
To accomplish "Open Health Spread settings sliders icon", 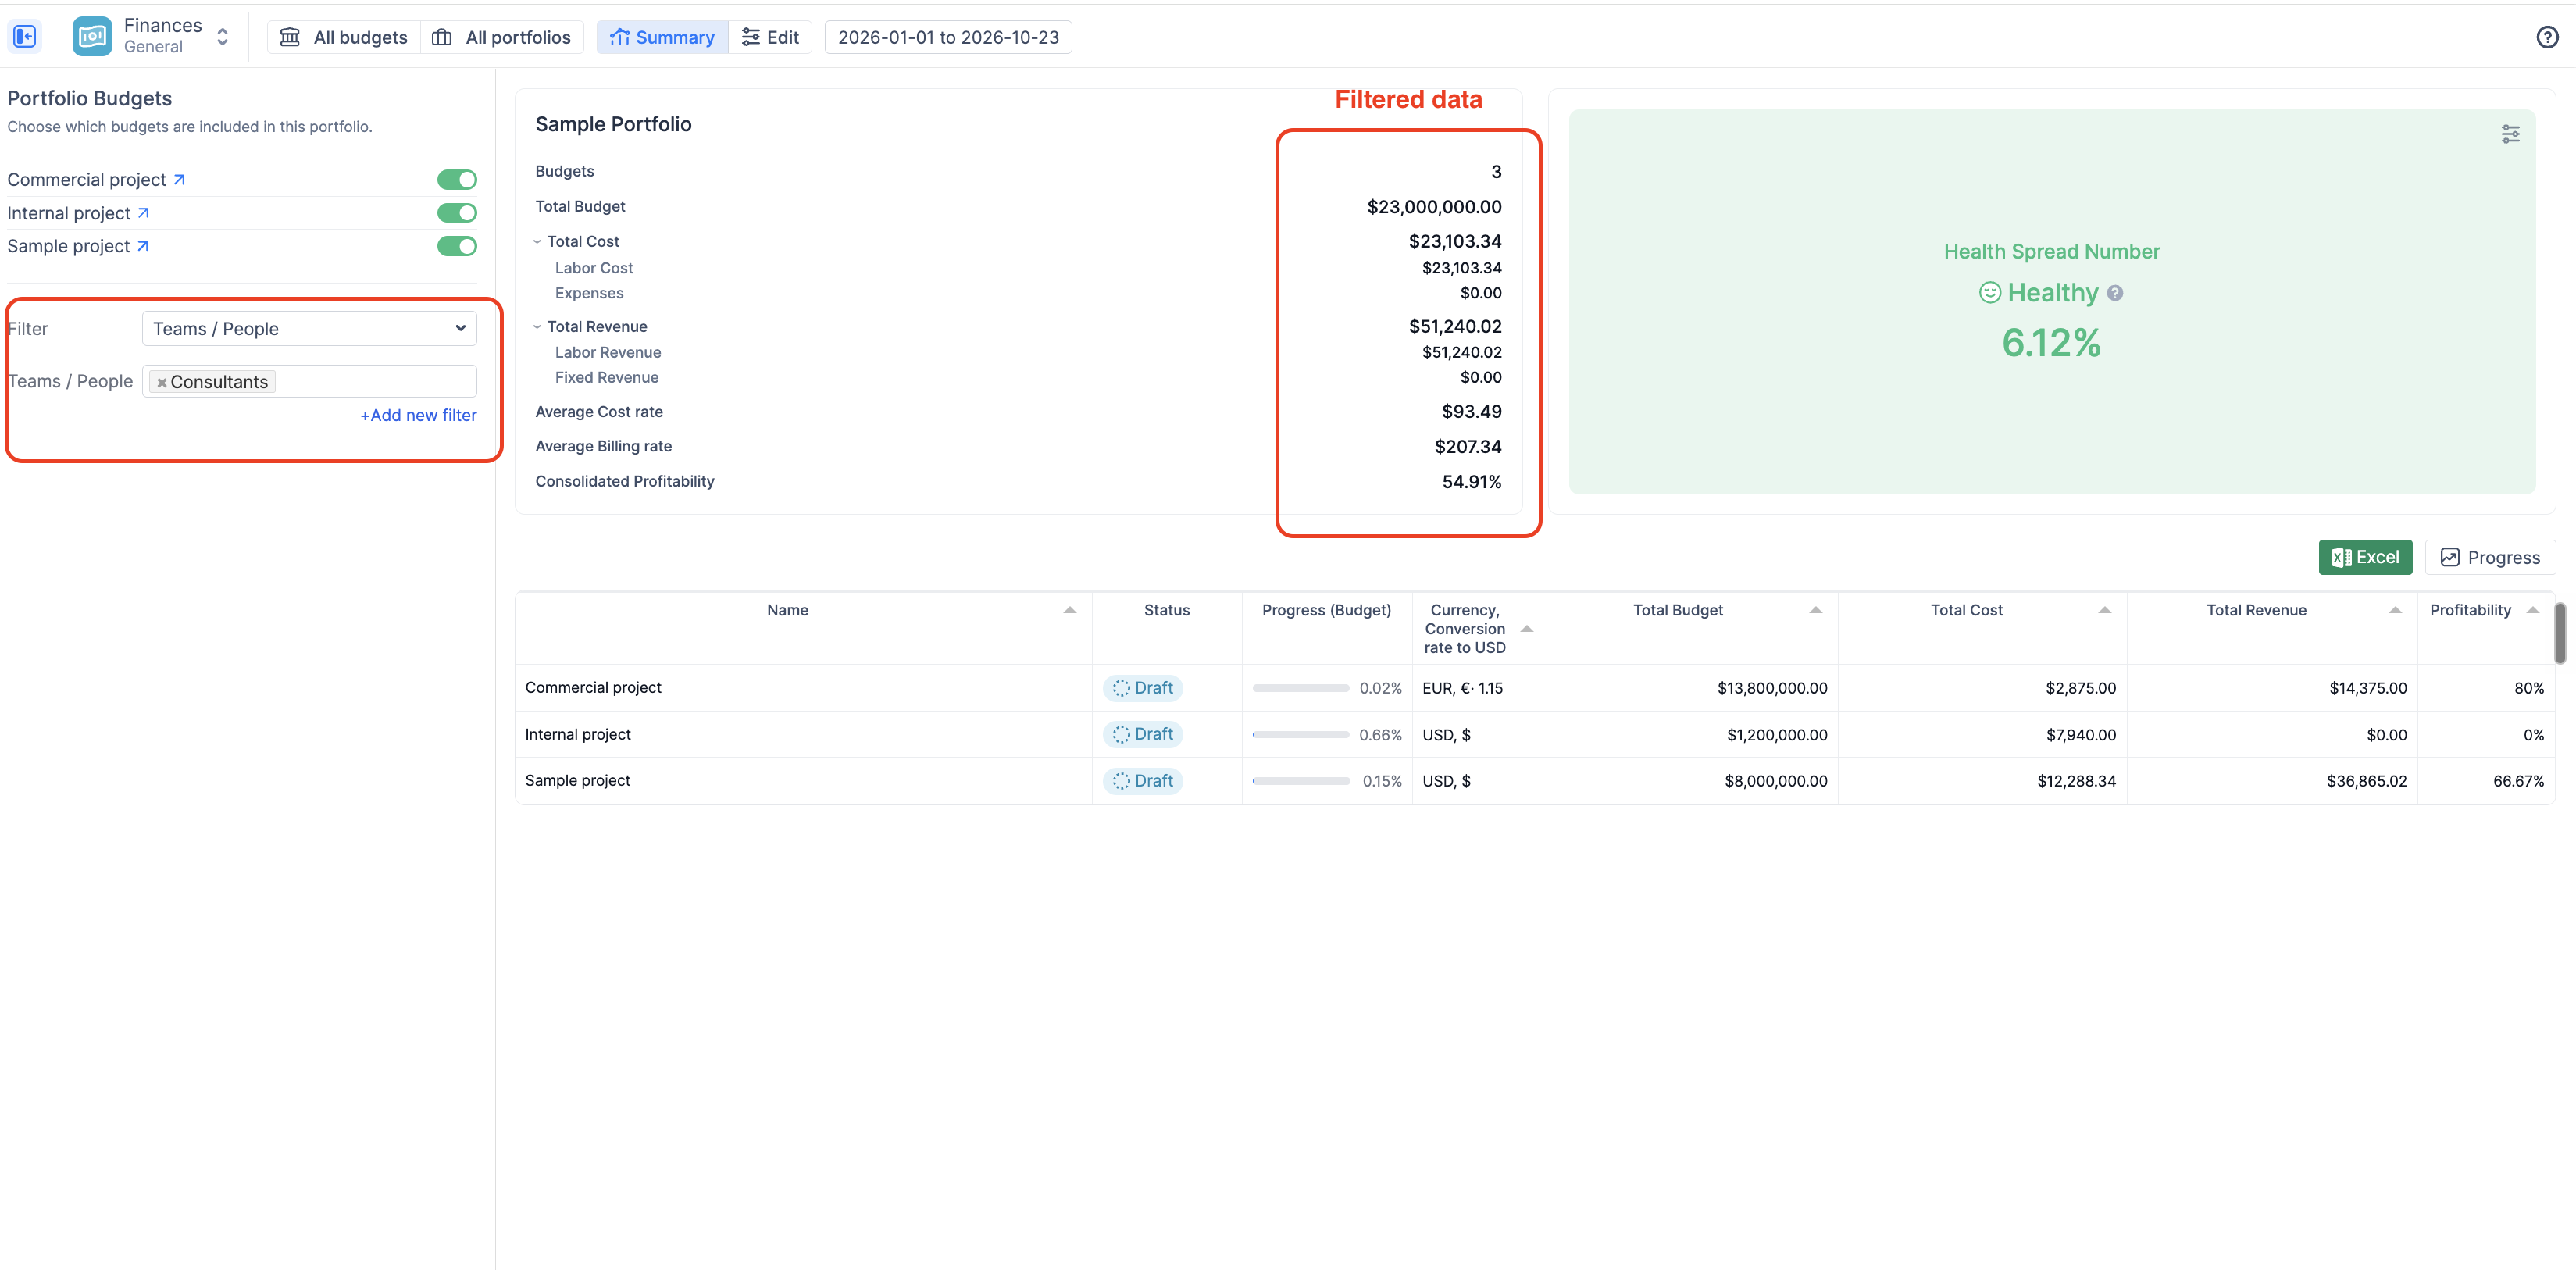I will point(2510,134).
